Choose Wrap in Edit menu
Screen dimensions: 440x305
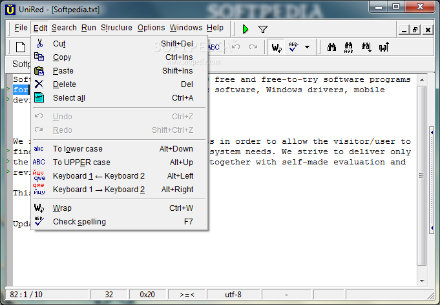point(120,208)
